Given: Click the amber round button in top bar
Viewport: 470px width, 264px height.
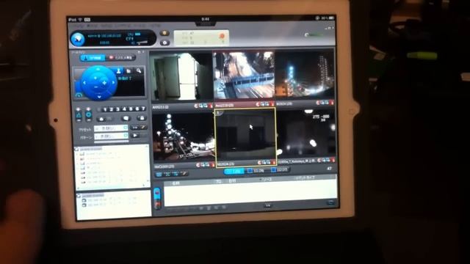Looking at the screenshot, I should click(x=164, y=33).
